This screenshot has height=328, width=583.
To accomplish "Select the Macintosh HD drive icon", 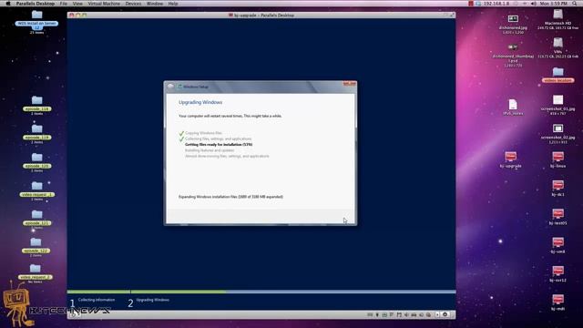I will tap(557, 18).
